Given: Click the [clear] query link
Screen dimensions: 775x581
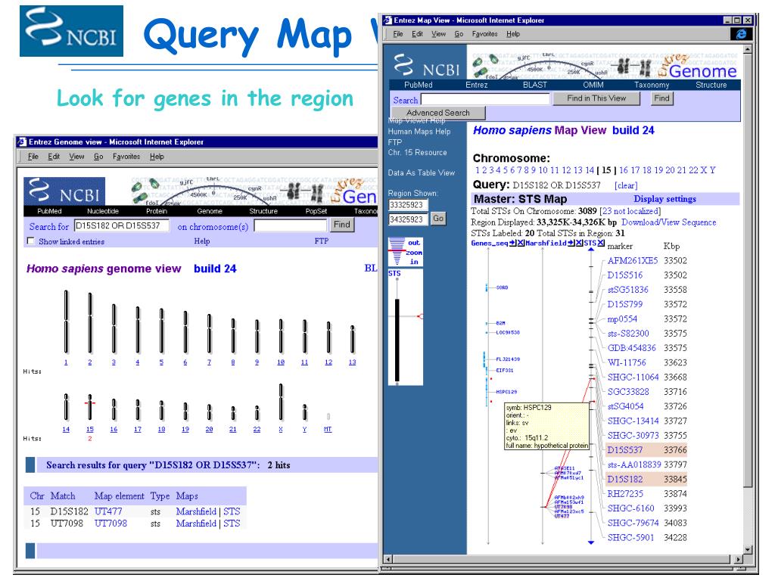Looking at the screenshot, I should (x=626, y=185).
